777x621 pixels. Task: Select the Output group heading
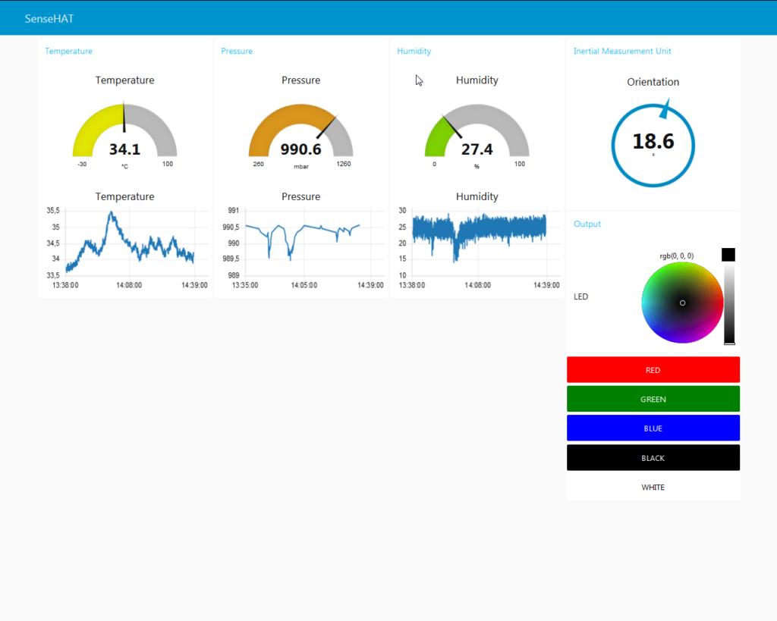tap(587, 224)
